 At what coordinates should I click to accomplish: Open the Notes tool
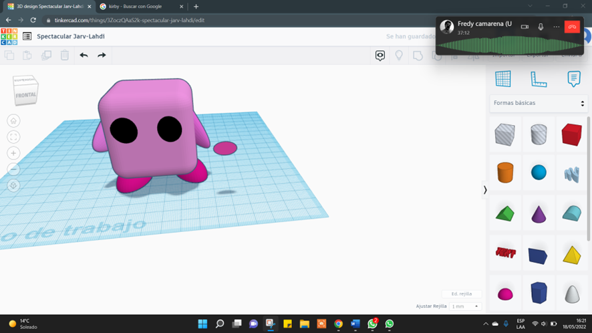[x=573, y=79]
